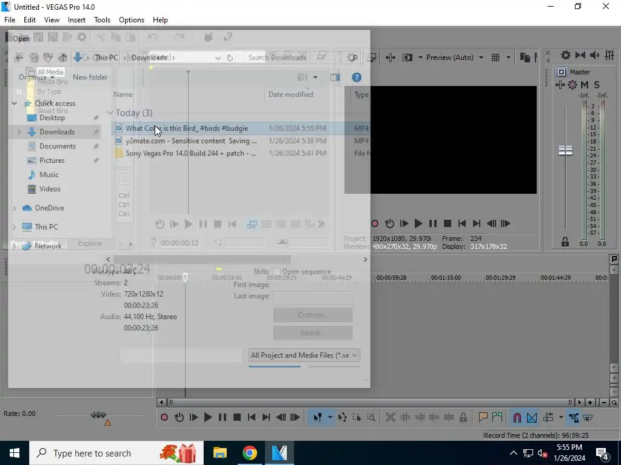
Task: Toggle the Master fader channel lock
Action: [565, 242]
